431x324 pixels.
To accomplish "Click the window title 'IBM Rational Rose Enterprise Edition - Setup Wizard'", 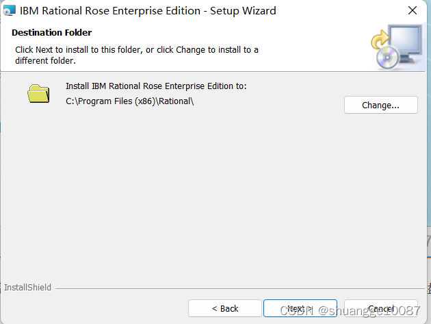I will (x=148, y=11).
